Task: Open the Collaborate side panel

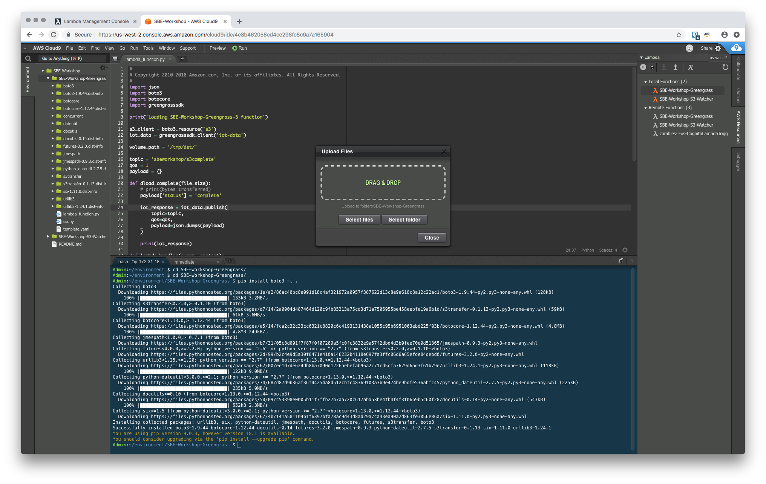Action: pyautogui.click(x=738, y=69)
